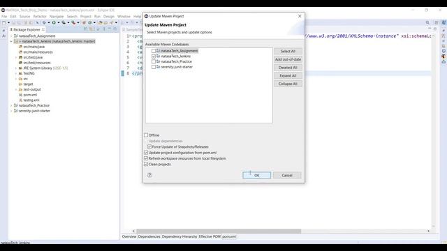
Task: Click the Open Type toolbar icon
Action: click(x=100, y=22)
